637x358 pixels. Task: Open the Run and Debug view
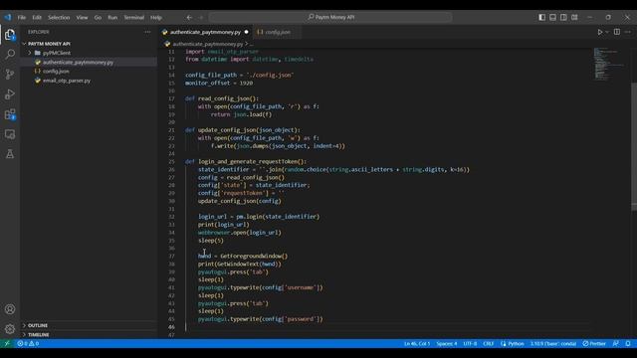[10, 94]
